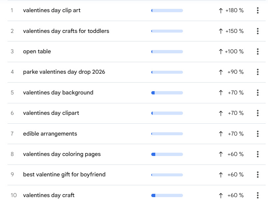The image size is (268, 205).
Task: Click the upward trend arrow beside +180 %
Action: pyautogui.click(x=220, y=10)
